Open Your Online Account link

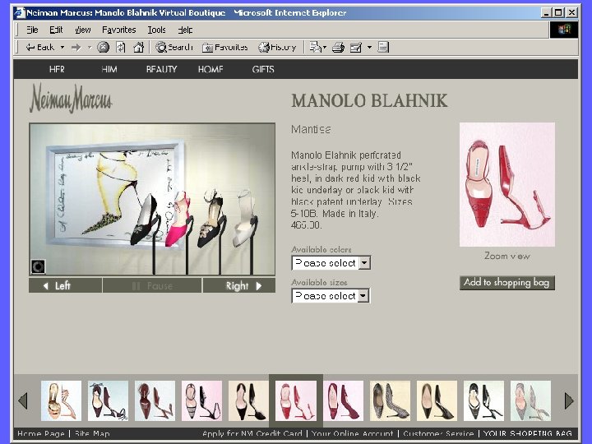(x=352, y=433)
